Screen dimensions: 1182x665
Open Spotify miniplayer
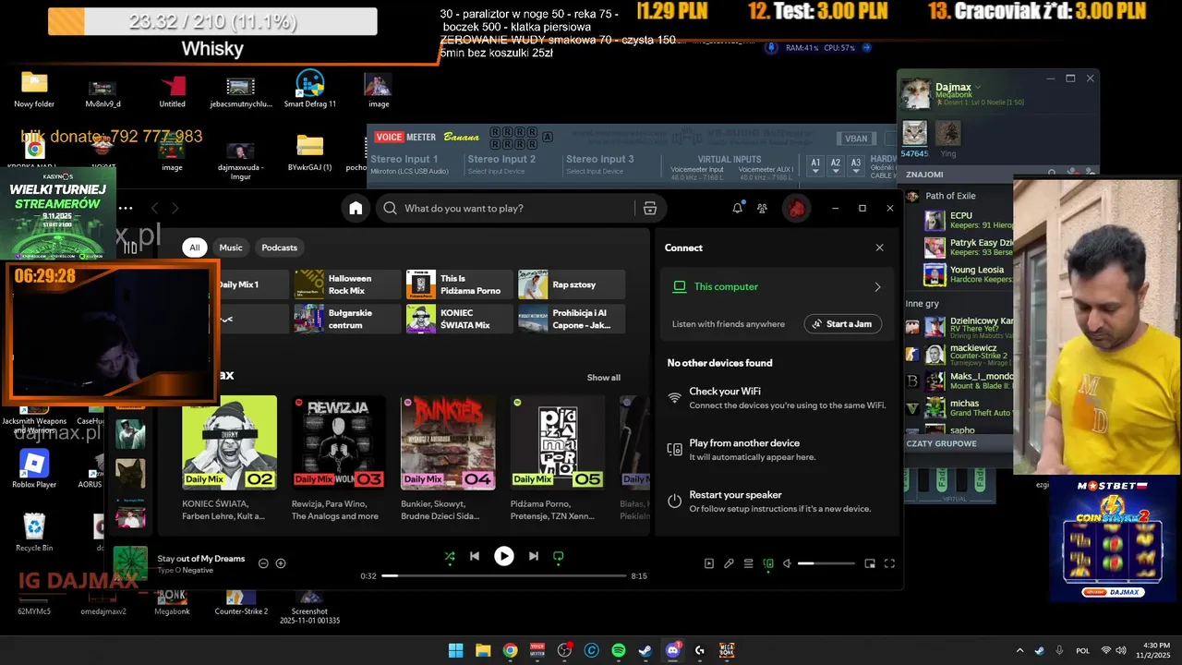(870, 563)
